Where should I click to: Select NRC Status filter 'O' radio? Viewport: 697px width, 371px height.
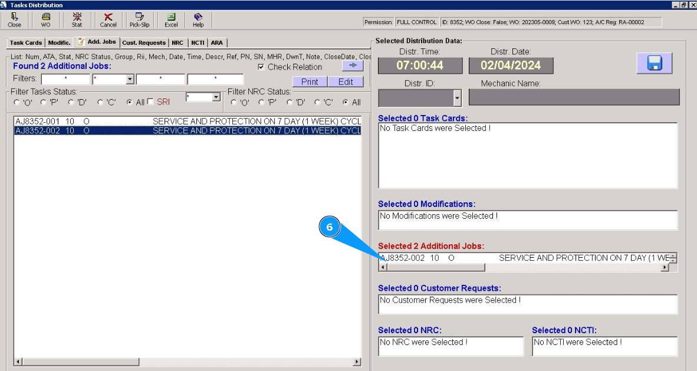234,102
